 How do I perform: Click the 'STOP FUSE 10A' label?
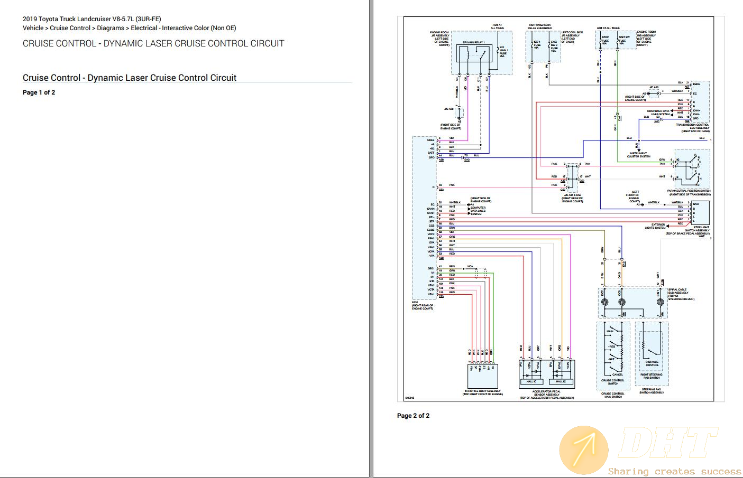tap(606, 41)
